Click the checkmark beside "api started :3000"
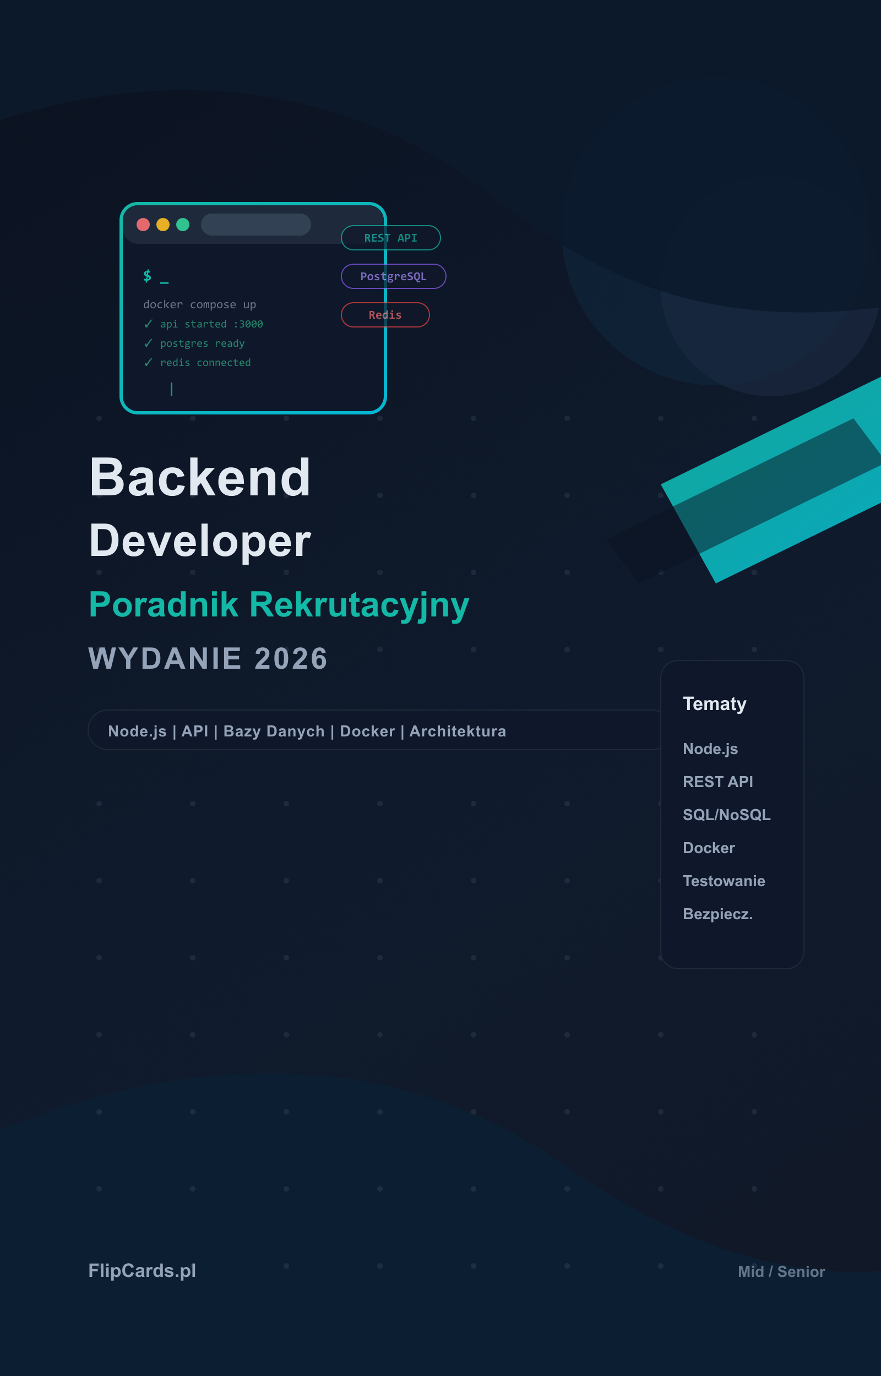The height and width of the screenshot is (1376, 881). (148, 324)
